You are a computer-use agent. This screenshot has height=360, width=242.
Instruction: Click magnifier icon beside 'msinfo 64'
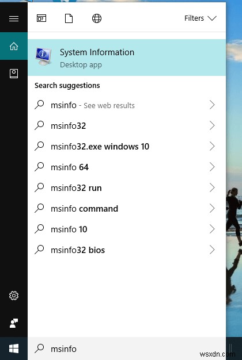[x=39, y=167]
